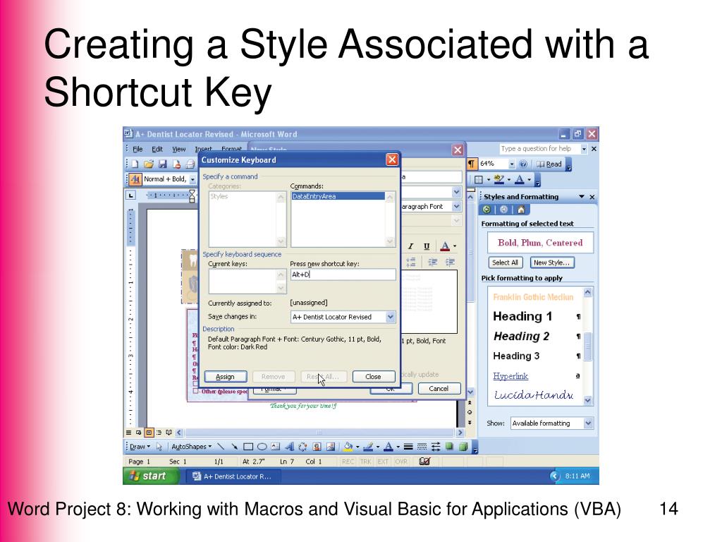Switch to Web Layout View button
This screenshot has height=542, width=722.
click(x=139, y=433)
